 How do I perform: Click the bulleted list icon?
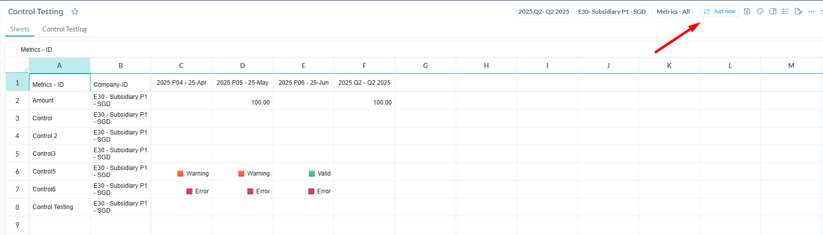click(785, 11)
